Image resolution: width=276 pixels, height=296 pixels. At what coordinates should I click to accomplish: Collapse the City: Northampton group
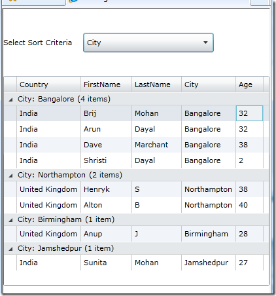coord(10,176)
